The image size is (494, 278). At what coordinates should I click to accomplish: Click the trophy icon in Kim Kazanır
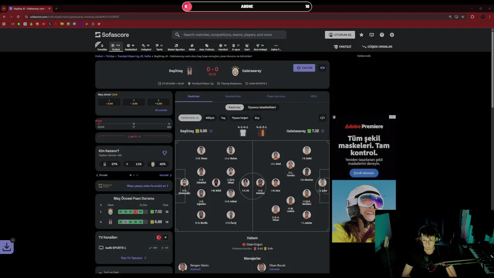(164, 153)
